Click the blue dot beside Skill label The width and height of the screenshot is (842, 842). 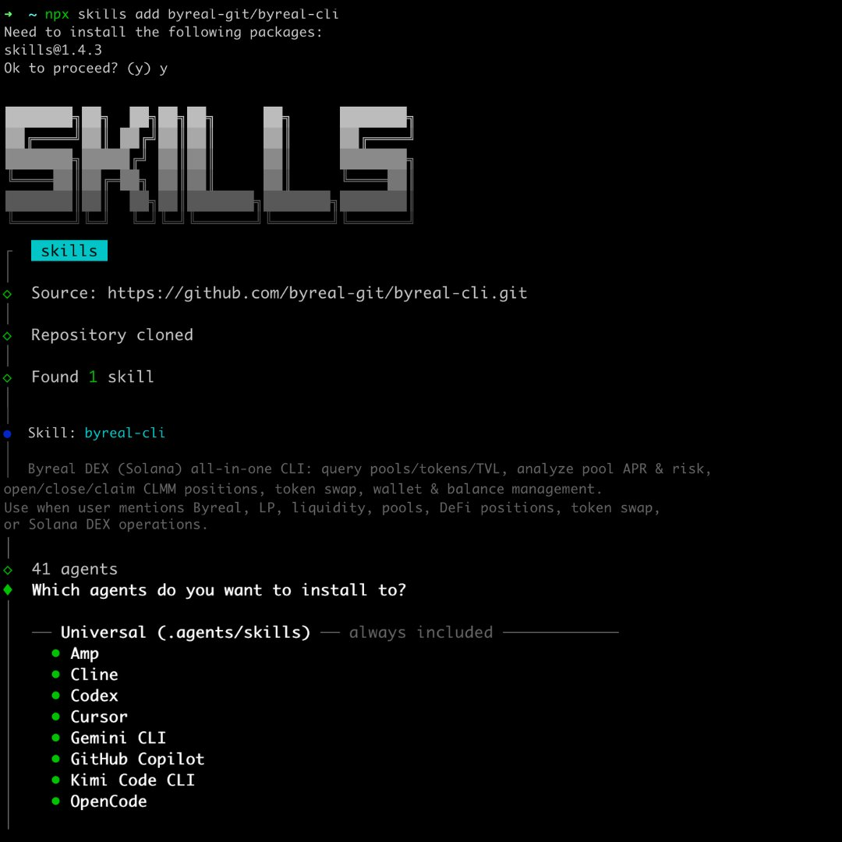[x=8, y=433]
